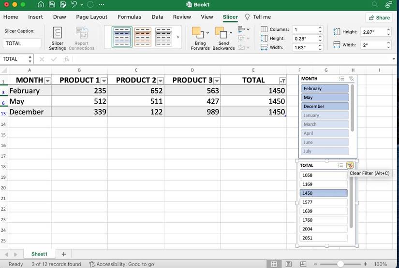The height and width of the screenshot is (268, 399).
Task: Open Slicer Settings
Action: 57,39
